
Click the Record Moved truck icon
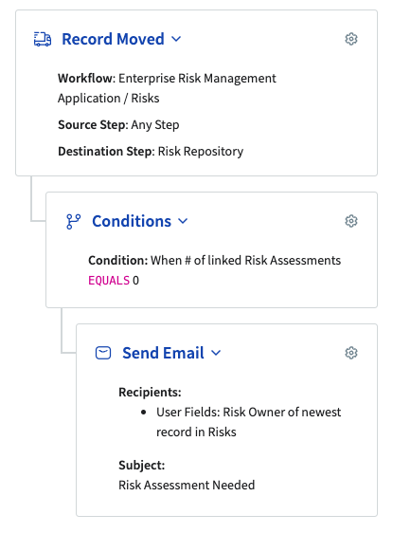(x=43, y=39)
